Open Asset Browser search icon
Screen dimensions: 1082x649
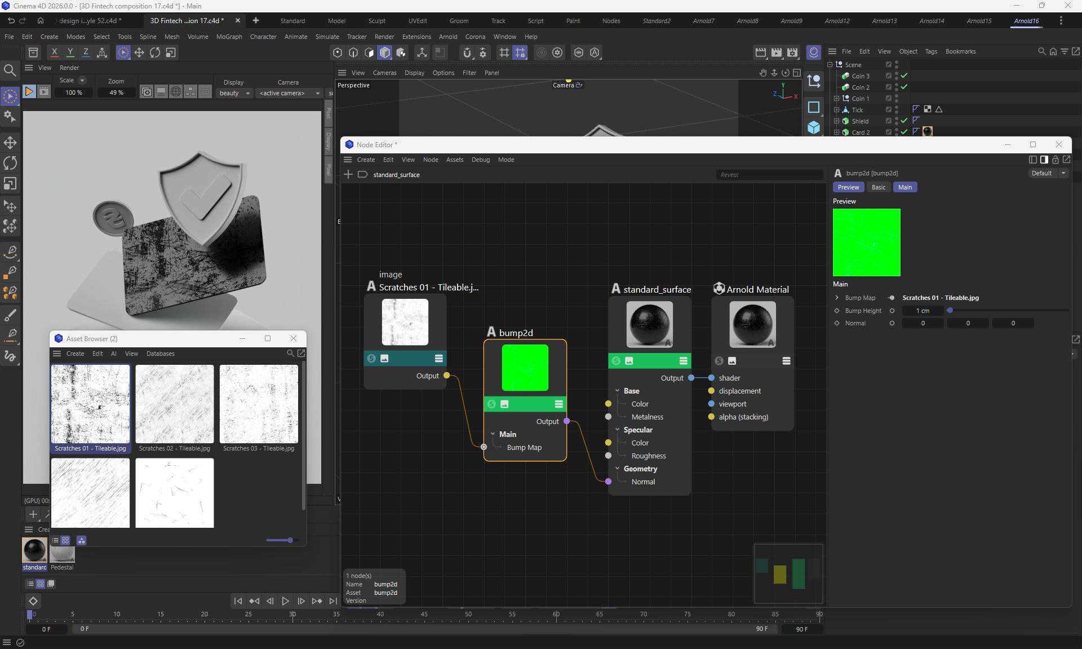click(290, 353)
